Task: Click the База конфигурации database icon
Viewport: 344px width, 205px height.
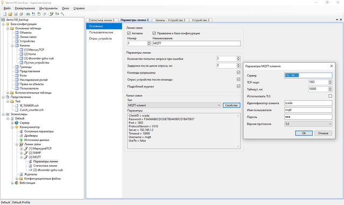Action: tap(8, 24)
